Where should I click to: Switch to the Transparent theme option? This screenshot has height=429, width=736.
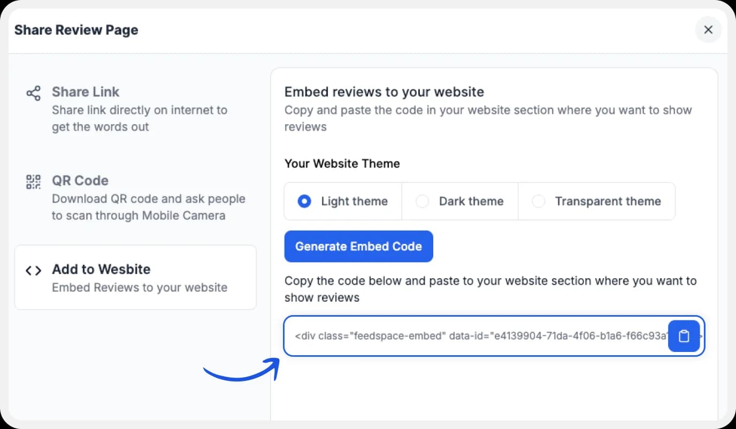point(538,201)
